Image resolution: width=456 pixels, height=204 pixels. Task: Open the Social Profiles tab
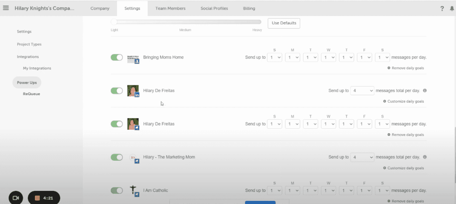point(214,8)
